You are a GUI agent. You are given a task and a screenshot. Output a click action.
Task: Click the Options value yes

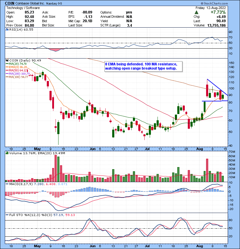(x=129, y=12)
